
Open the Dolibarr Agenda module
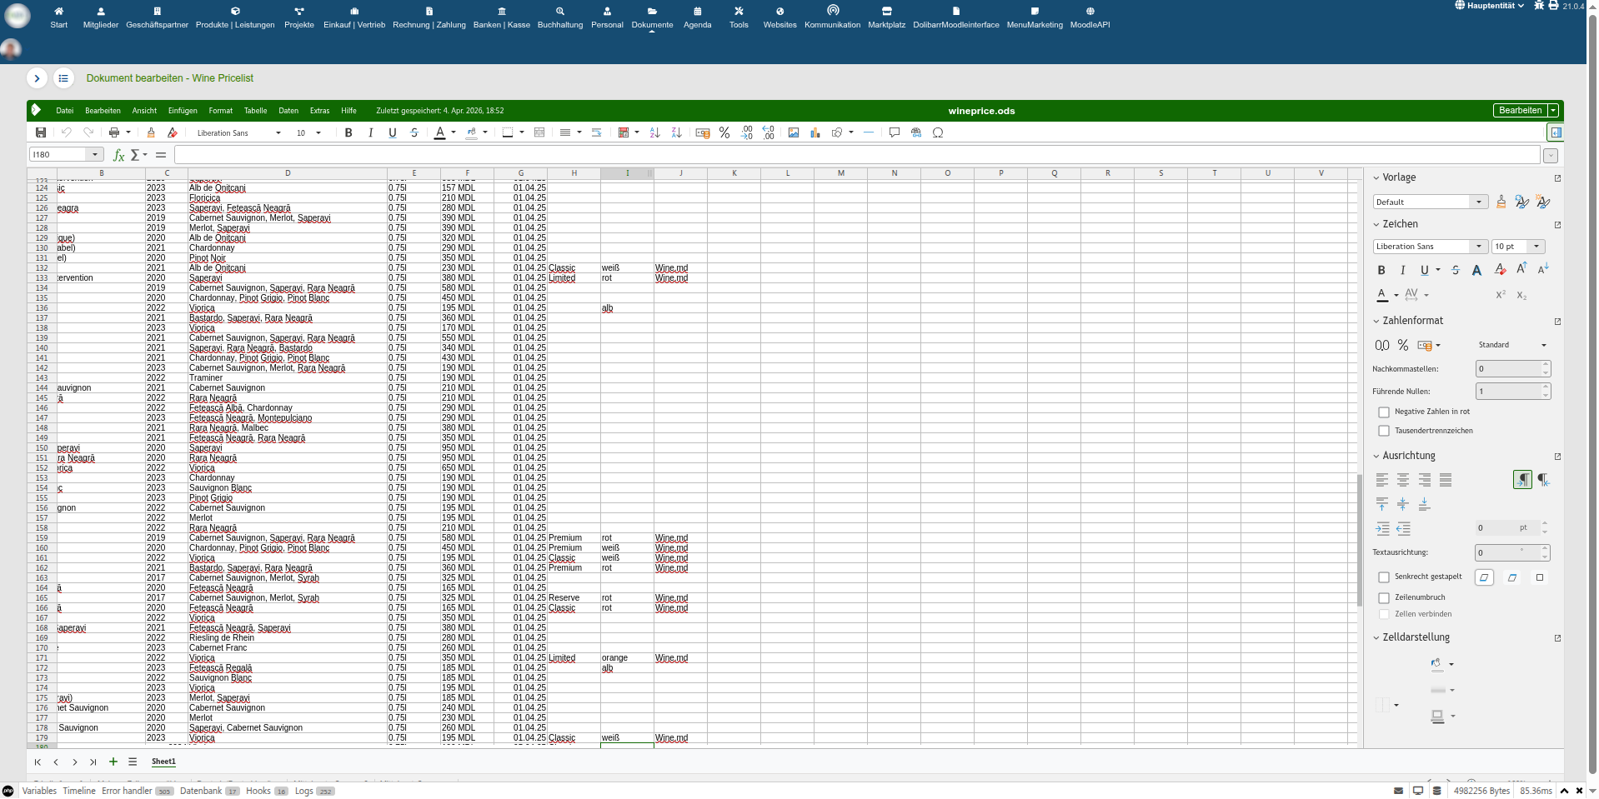coord(698,17)
